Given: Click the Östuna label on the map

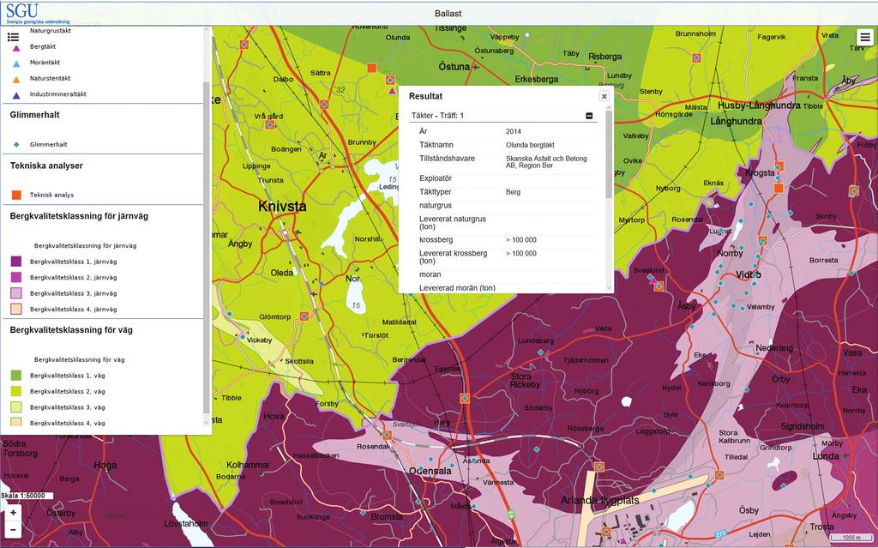Looking at the screenshot, I should [x=454, y=66].
